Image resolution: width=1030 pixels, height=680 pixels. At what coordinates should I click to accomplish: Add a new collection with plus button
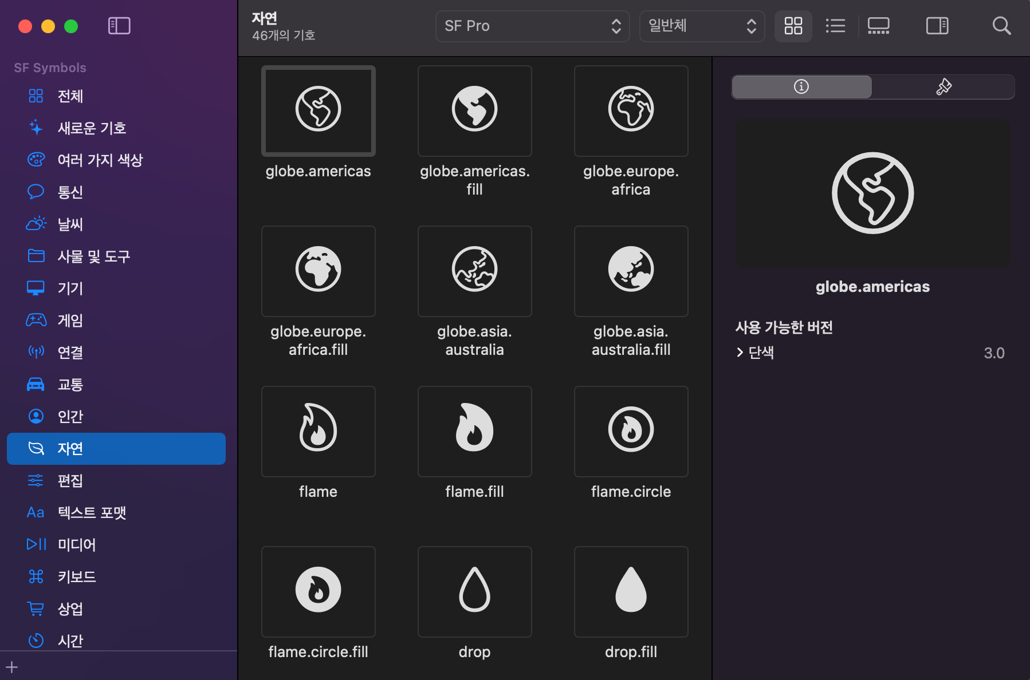point(12,667)
